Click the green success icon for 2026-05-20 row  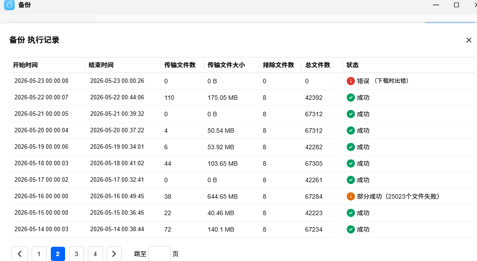[350, 130]
